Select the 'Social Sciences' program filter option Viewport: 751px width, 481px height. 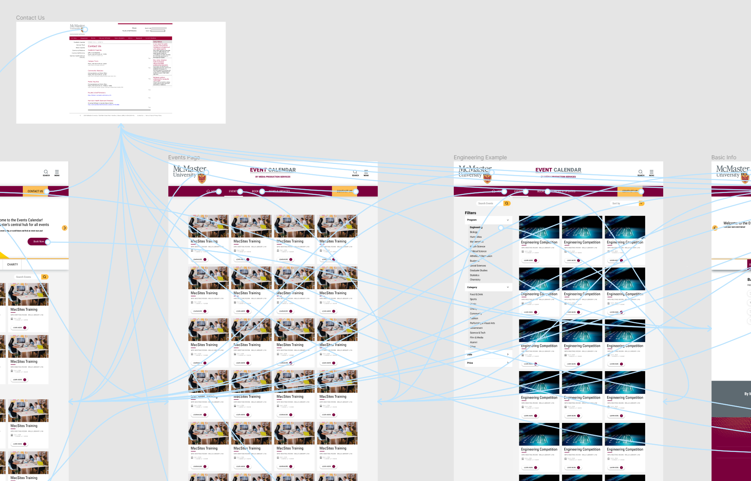478,266
